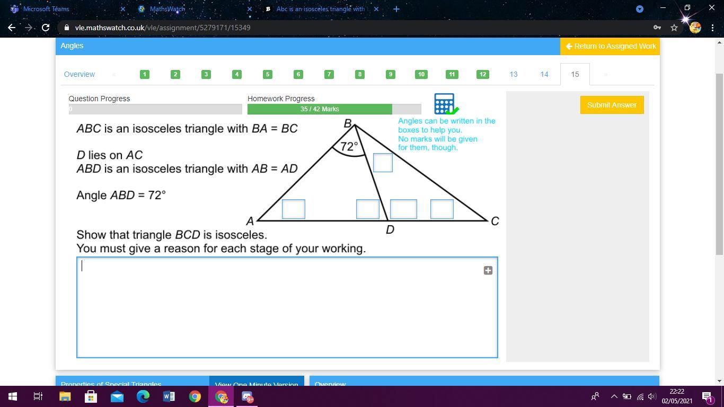724x407 pixels.
Task: Click the angle box near vertex A
Action: point(294,209)
